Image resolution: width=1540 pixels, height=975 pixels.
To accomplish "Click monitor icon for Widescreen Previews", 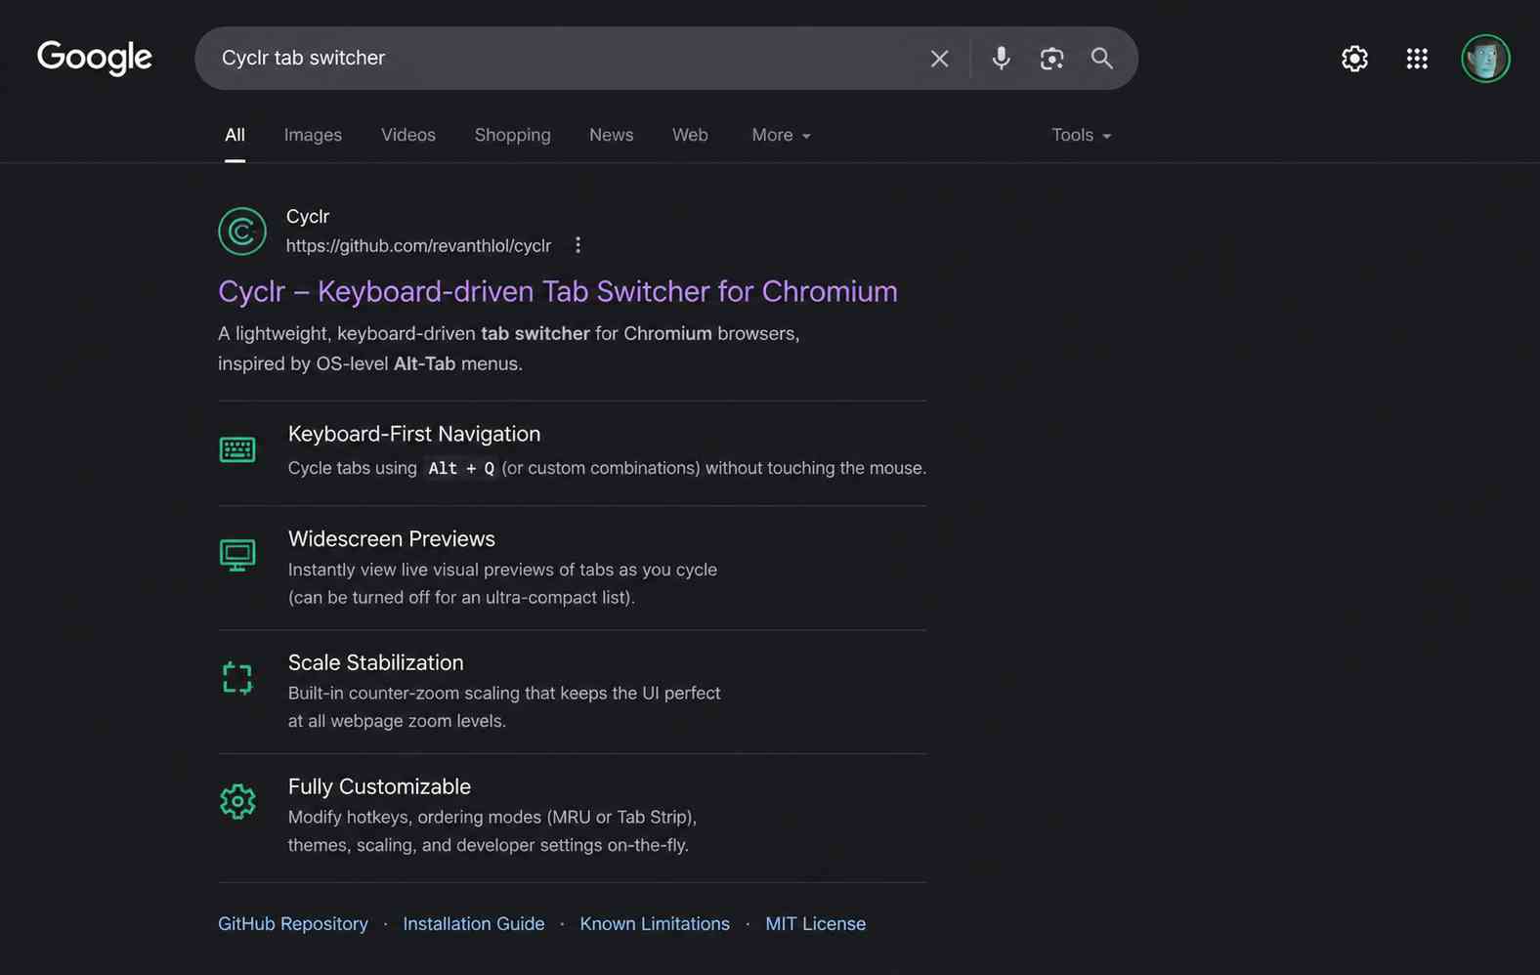I will point(237,555).
